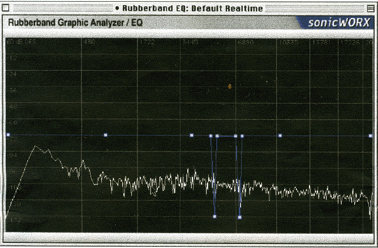Click the window close box in the title bar
Image resolution: width=378 pixels, height=248 pixels.
click(5, 8)
